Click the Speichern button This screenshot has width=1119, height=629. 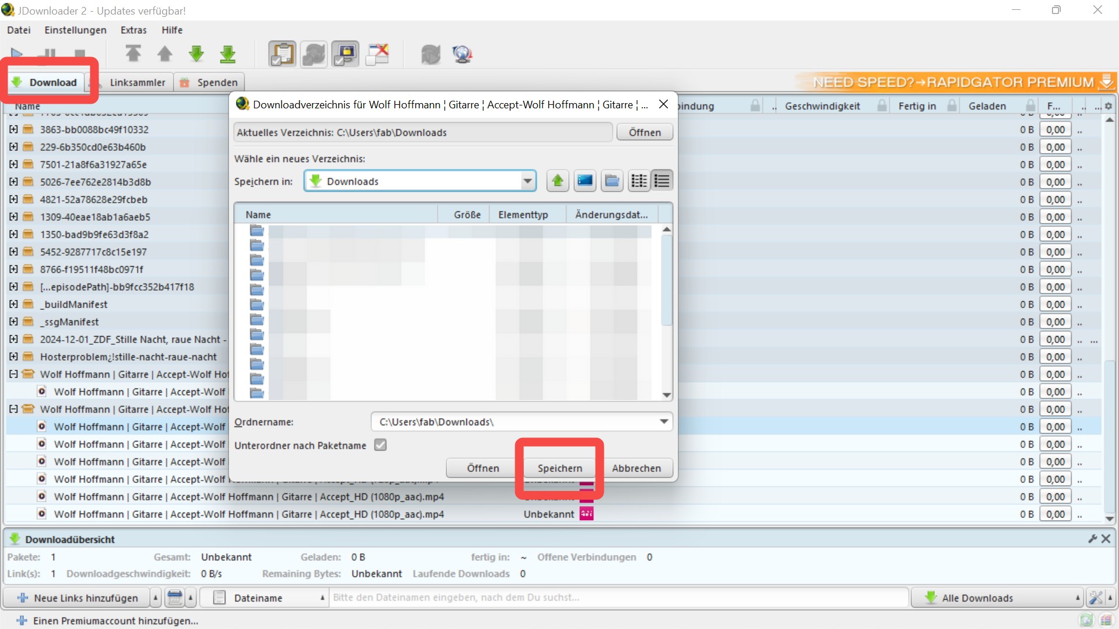[x=559, y=468]
